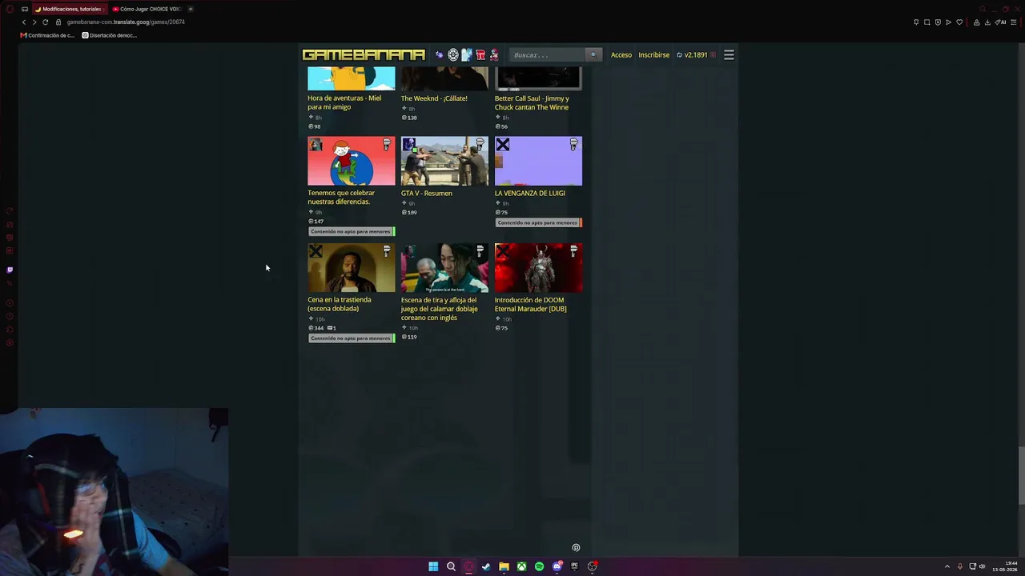This screenshot has height=576, width=1025.
Task: Open a new browser tab
Action: pos(191,9)
